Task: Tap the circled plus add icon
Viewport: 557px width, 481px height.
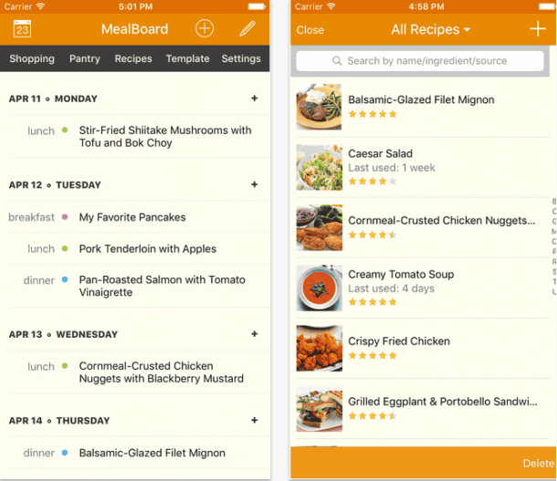Action: click(x=205, y=29)
